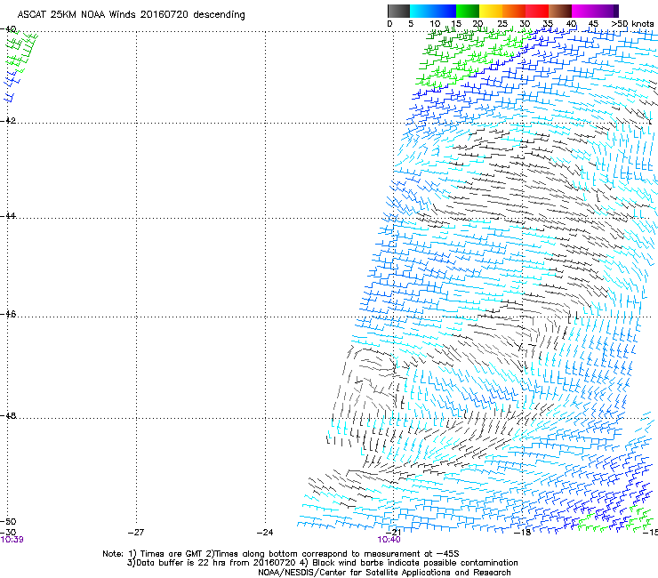Click the '-46' latitude axis label
This screenshot has width=658, height=578.
point(8,314)
